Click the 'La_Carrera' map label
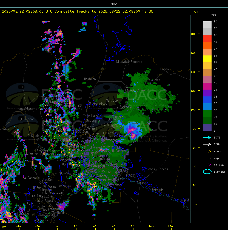This screenshot has width=228, height=230. coord(31,178)
